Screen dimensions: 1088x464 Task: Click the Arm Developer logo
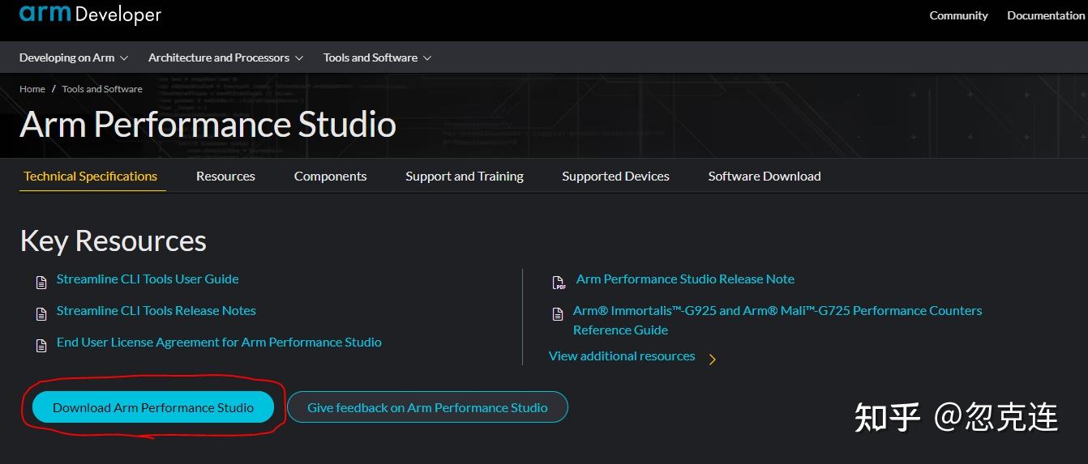[x=90, y=15]
